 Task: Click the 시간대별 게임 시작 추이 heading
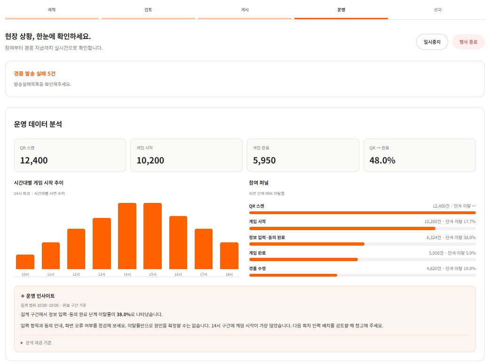coord(39,183)
